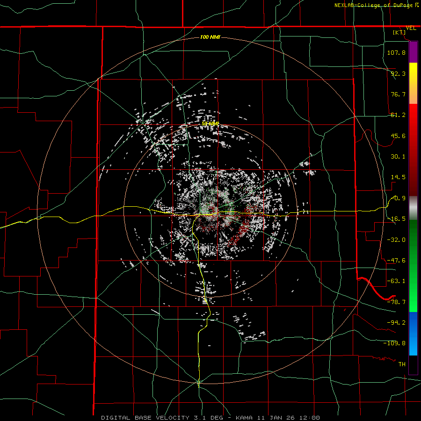Select the 45.6 velocity scale value
Image resolution: width=421 pixels, height=421 pixels.
[398, 136]
